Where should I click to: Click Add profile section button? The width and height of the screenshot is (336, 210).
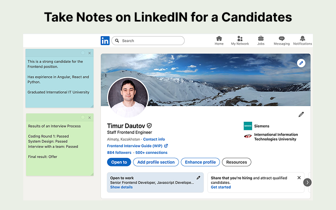pos(156,162)
